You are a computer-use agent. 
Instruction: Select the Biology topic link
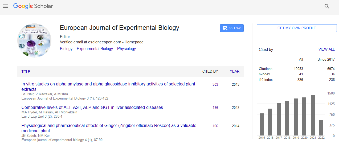[66, 49]
